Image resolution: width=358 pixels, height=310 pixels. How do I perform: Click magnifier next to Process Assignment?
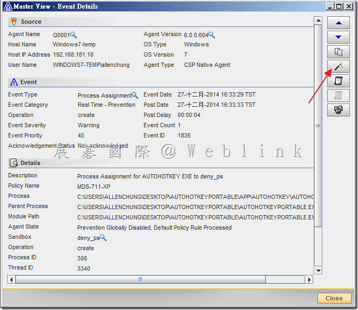(135, 95)
